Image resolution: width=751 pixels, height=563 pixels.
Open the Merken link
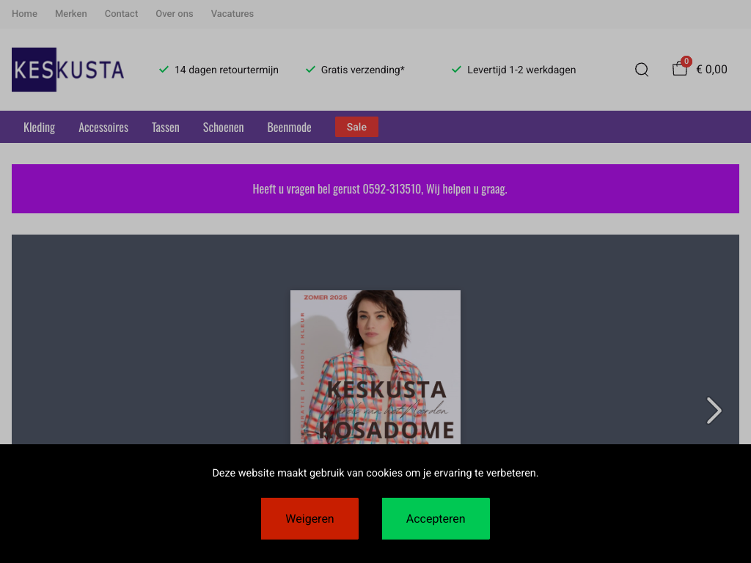(71, 14)
